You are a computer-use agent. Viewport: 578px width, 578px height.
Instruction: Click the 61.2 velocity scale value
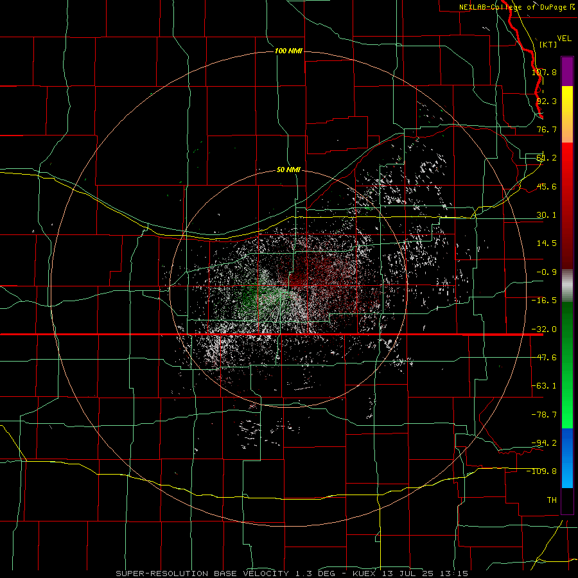(x=547, y=158)
